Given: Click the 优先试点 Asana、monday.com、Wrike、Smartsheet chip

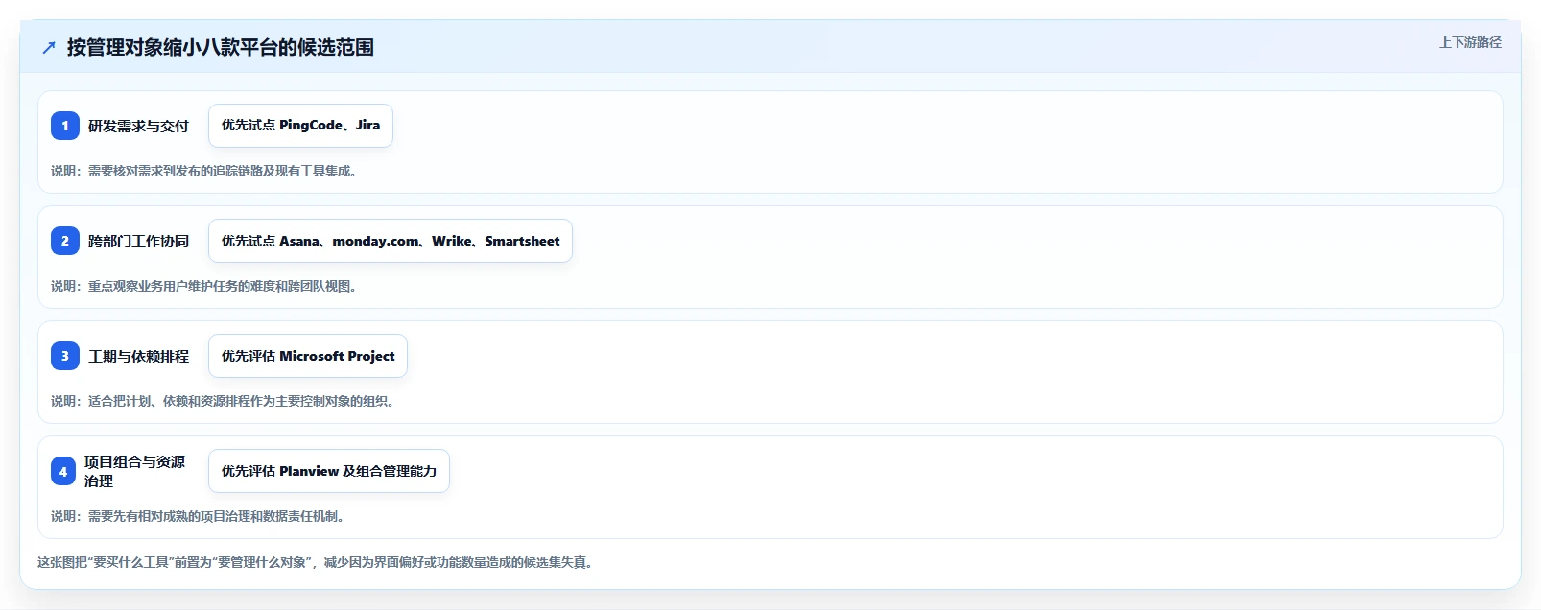Looking at the screenshot, I should point(391,241).
